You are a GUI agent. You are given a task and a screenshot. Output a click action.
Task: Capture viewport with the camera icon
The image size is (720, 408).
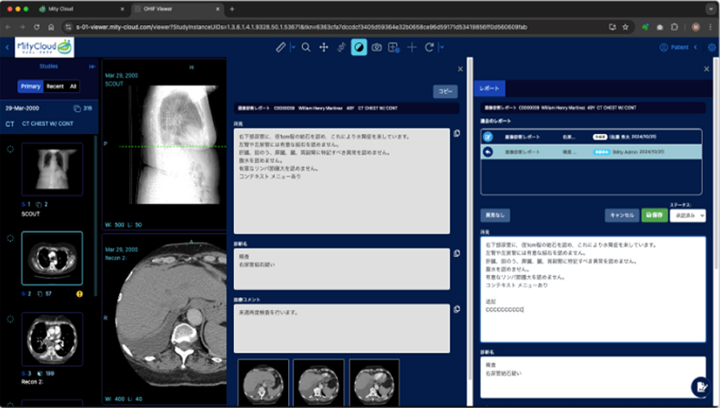tap(376, 48)
